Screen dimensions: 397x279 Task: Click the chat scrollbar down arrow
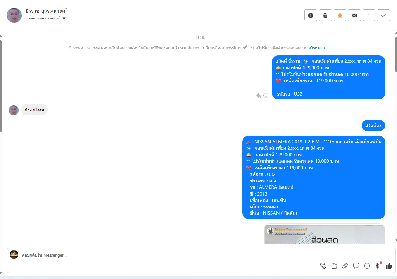tap(396, 240)
